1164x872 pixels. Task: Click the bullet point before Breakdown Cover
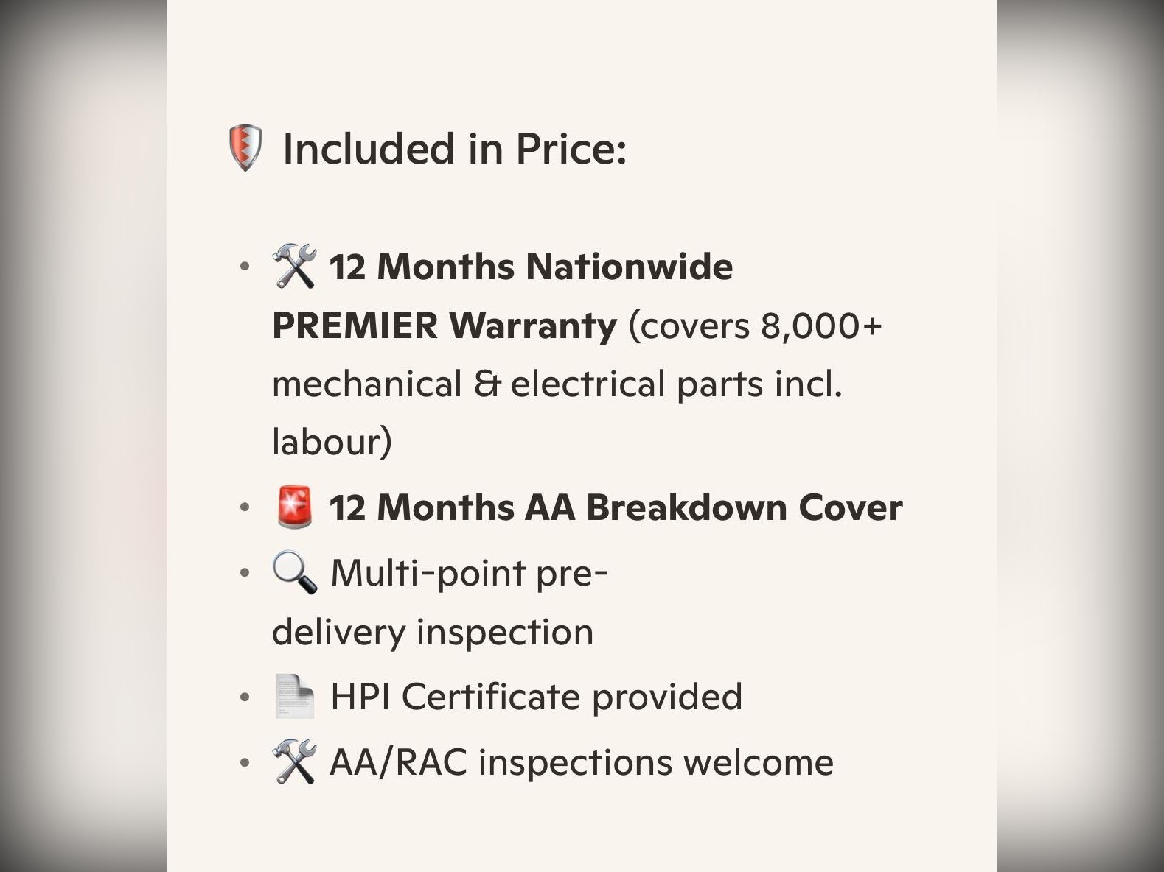coord(245,508)
